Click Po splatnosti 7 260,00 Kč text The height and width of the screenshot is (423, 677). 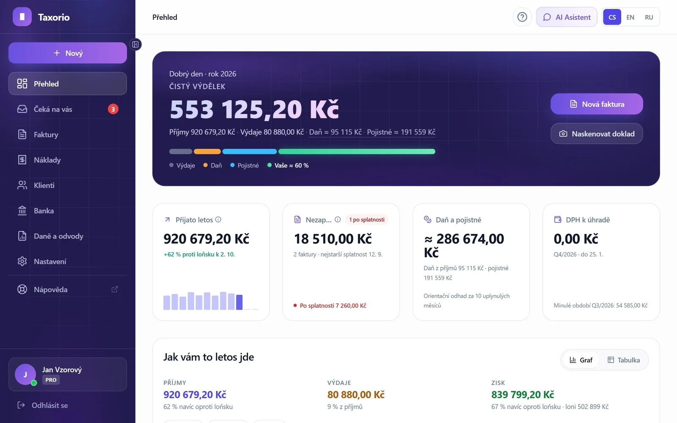pyautogui.click(x=333, y=305)
